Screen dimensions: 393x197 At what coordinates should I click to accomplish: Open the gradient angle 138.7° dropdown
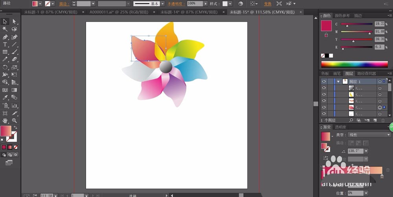(x=366, y=151)
